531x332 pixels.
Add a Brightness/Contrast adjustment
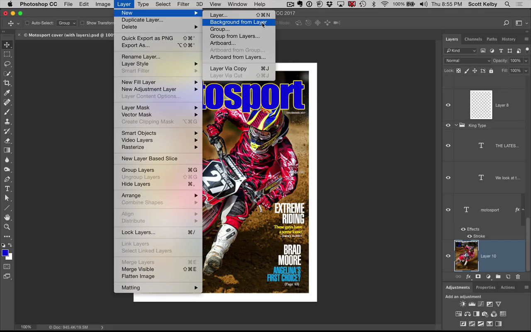coord(462,304)
